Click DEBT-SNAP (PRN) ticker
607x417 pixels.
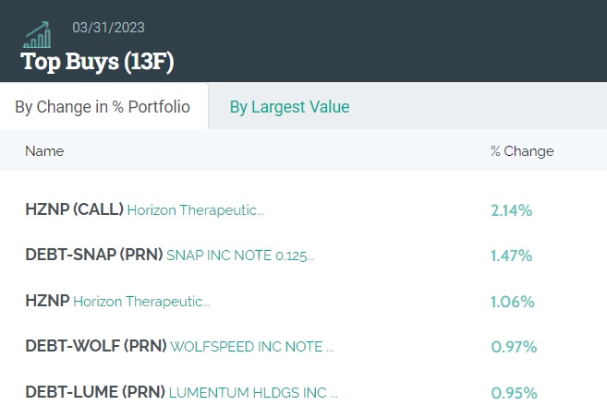pos(93,255)
